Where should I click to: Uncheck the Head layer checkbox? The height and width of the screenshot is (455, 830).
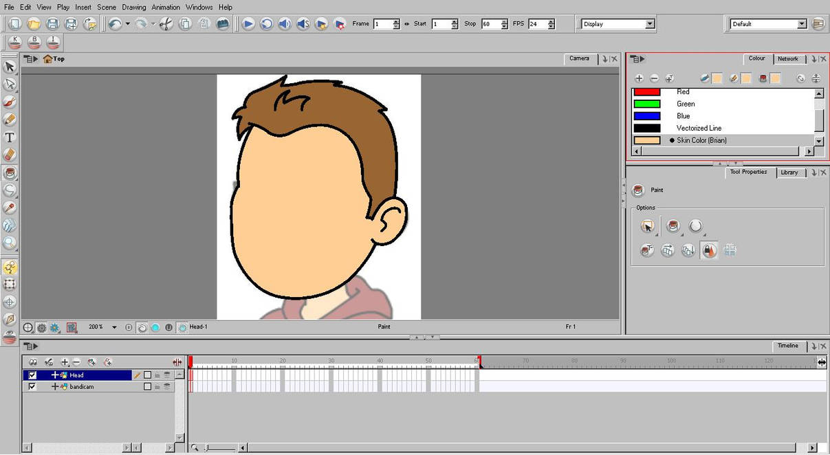(32, 375)
